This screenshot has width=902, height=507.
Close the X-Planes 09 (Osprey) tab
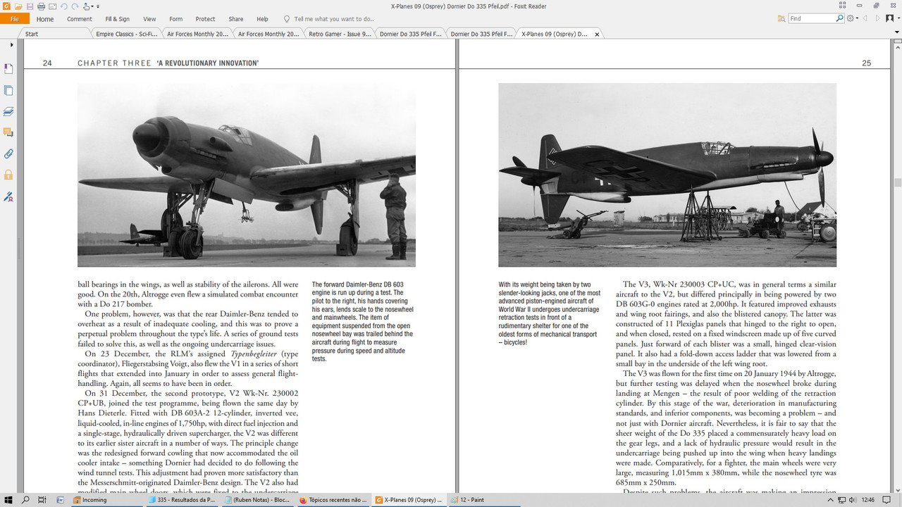click(598, 34)
